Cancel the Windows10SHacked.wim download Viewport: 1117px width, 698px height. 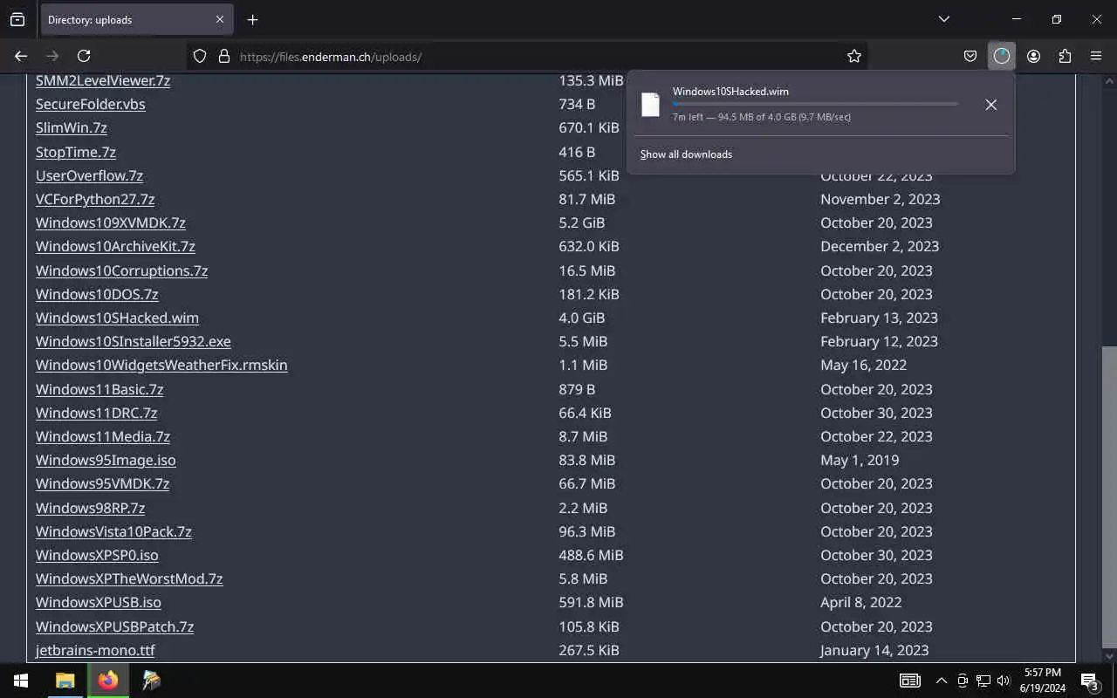pyautogui.click(x=990, y=105)
